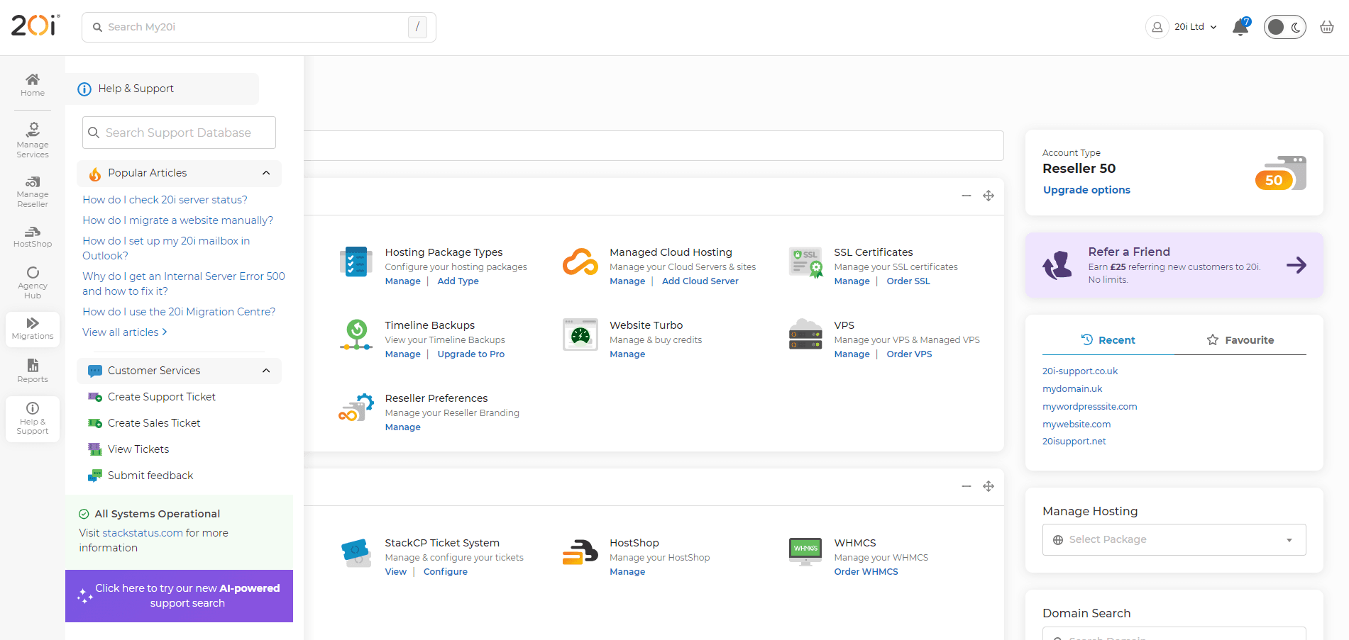1349x640 pixels.
Task: Click Add Type under Hosting Package Types
Action: tap(458, 281)
